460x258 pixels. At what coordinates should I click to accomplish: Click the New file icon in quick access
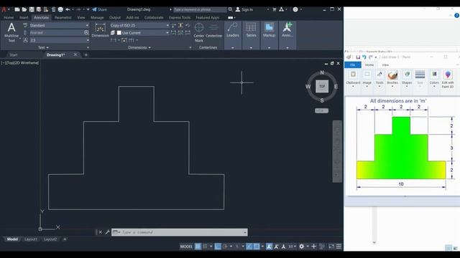point(17,9)
